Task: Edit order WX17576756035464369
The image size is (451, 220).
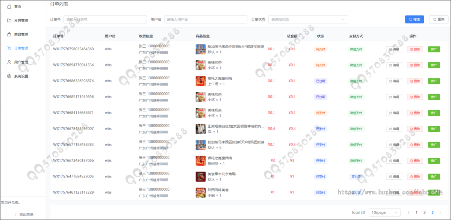Action: [394, 49]
